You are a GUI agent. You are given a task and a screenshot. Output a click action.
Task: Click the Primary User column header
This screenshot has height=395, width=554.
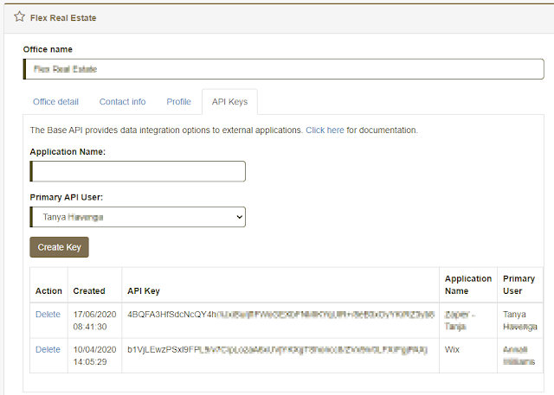pyautogui.click(x=519, y=285)
